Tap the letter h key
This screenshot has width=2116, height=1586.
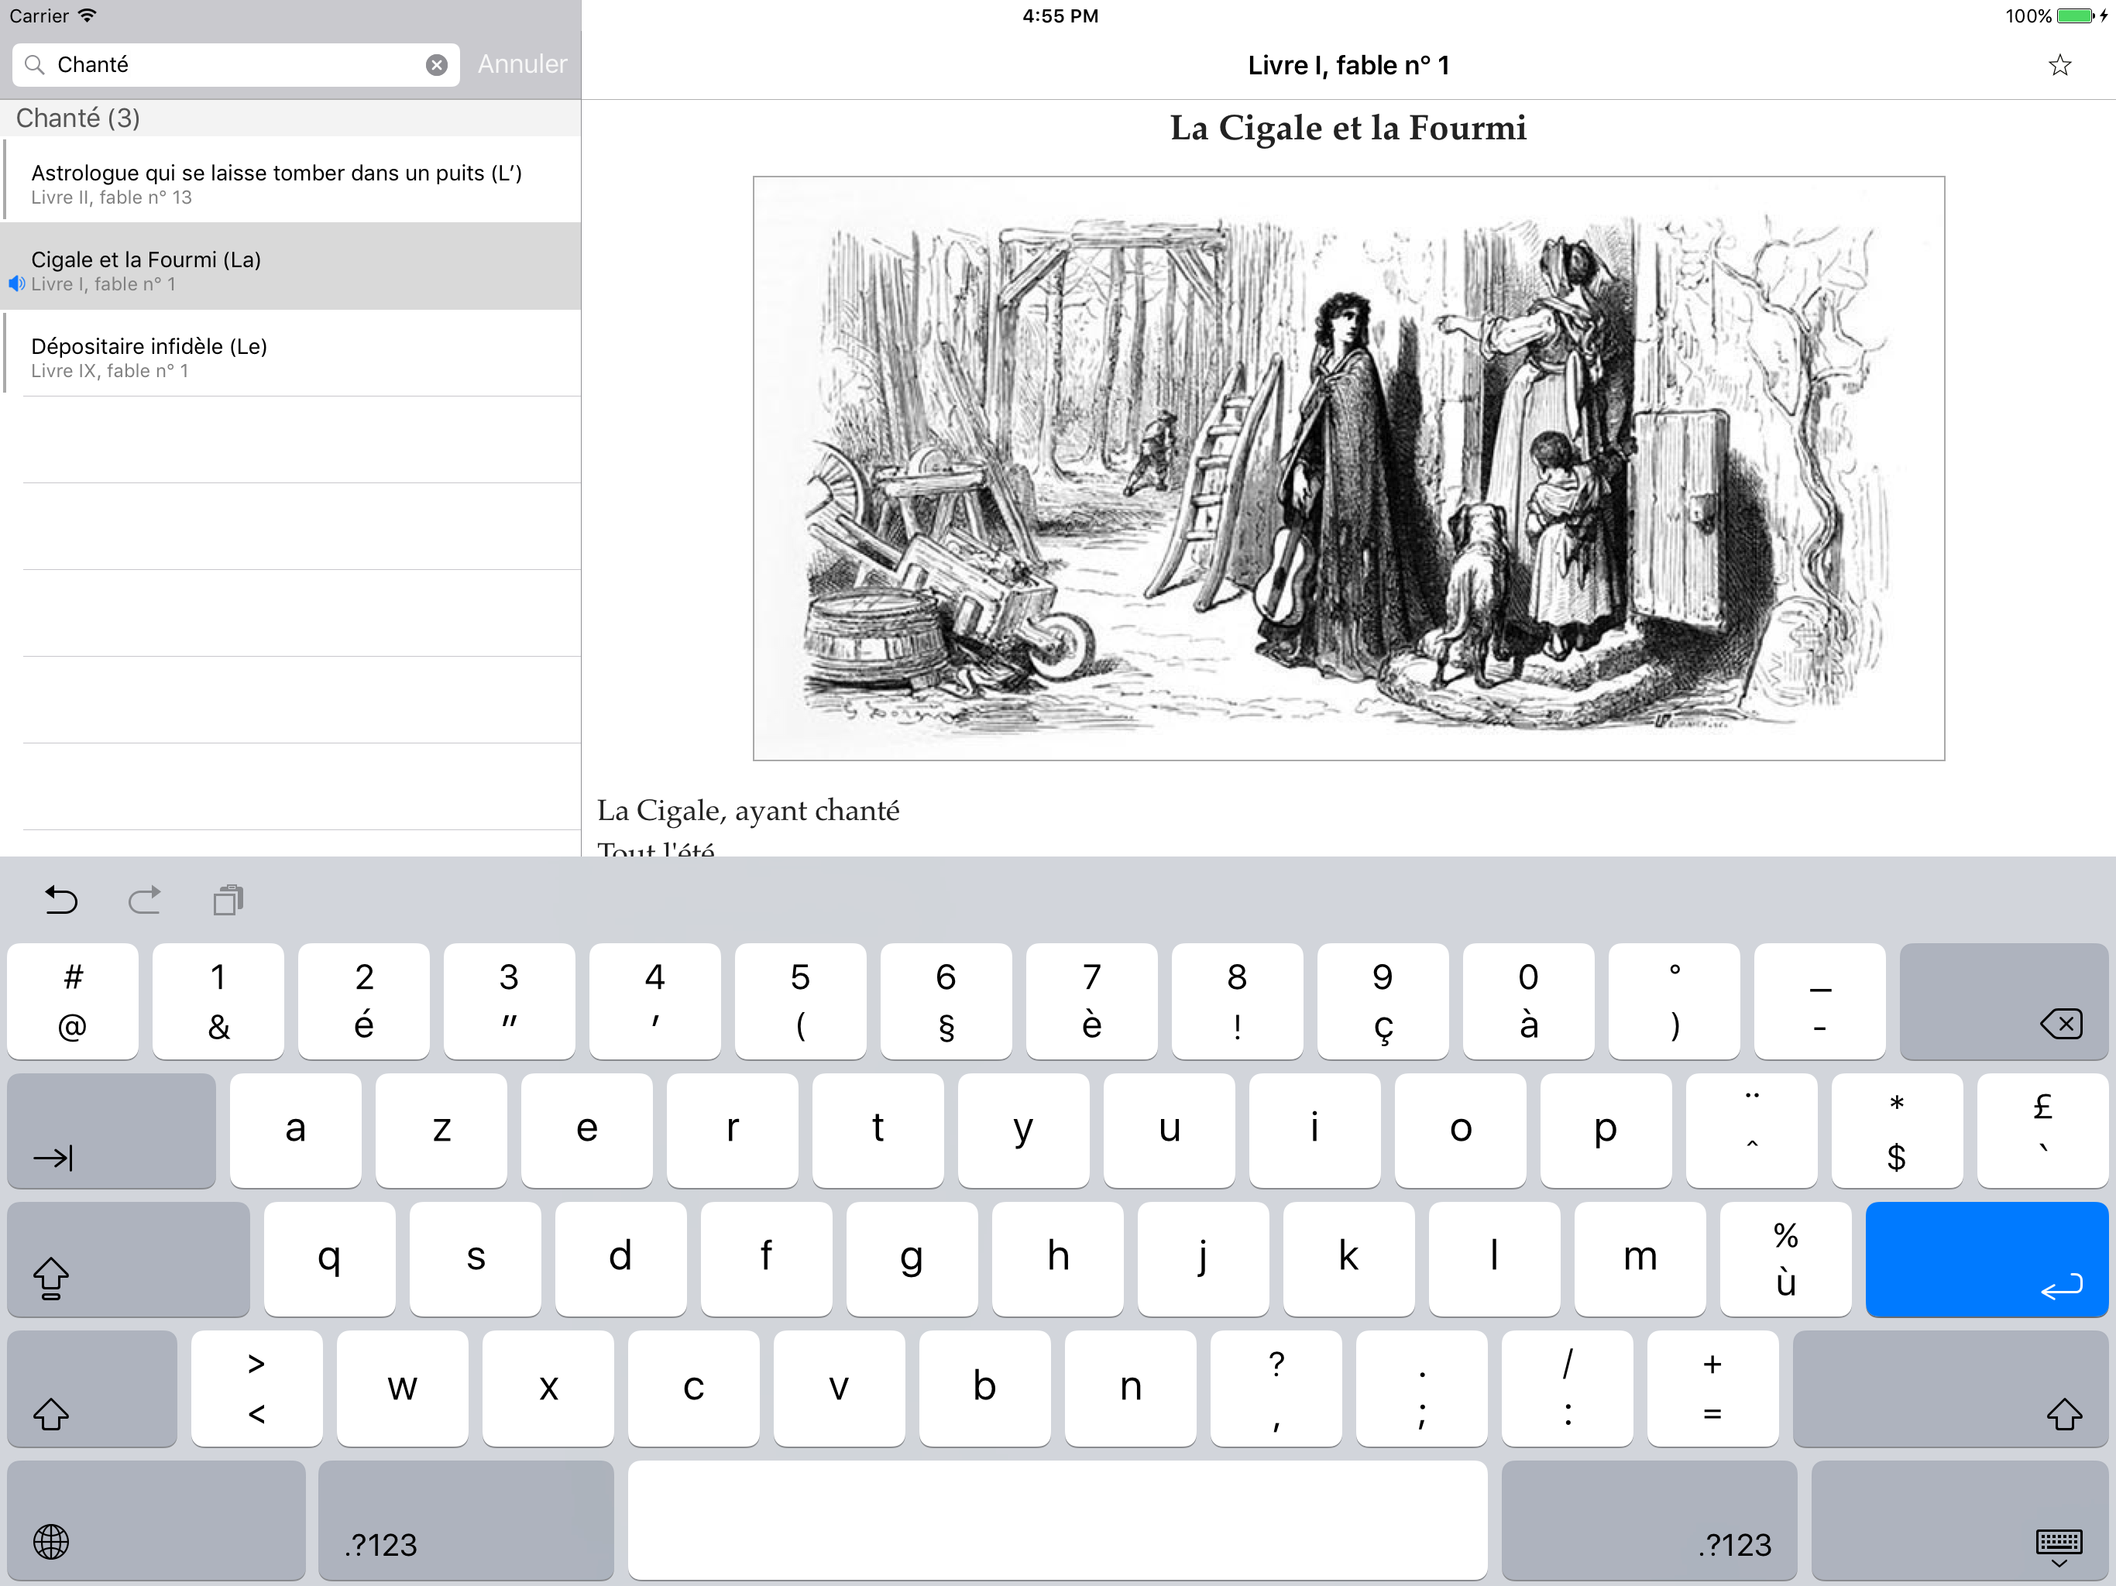[1058, 1259]
